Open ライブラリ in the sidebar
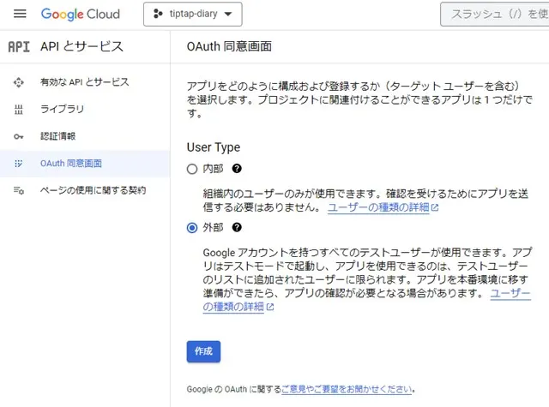This screenshot has height=407, width=549. click(62, 110)
